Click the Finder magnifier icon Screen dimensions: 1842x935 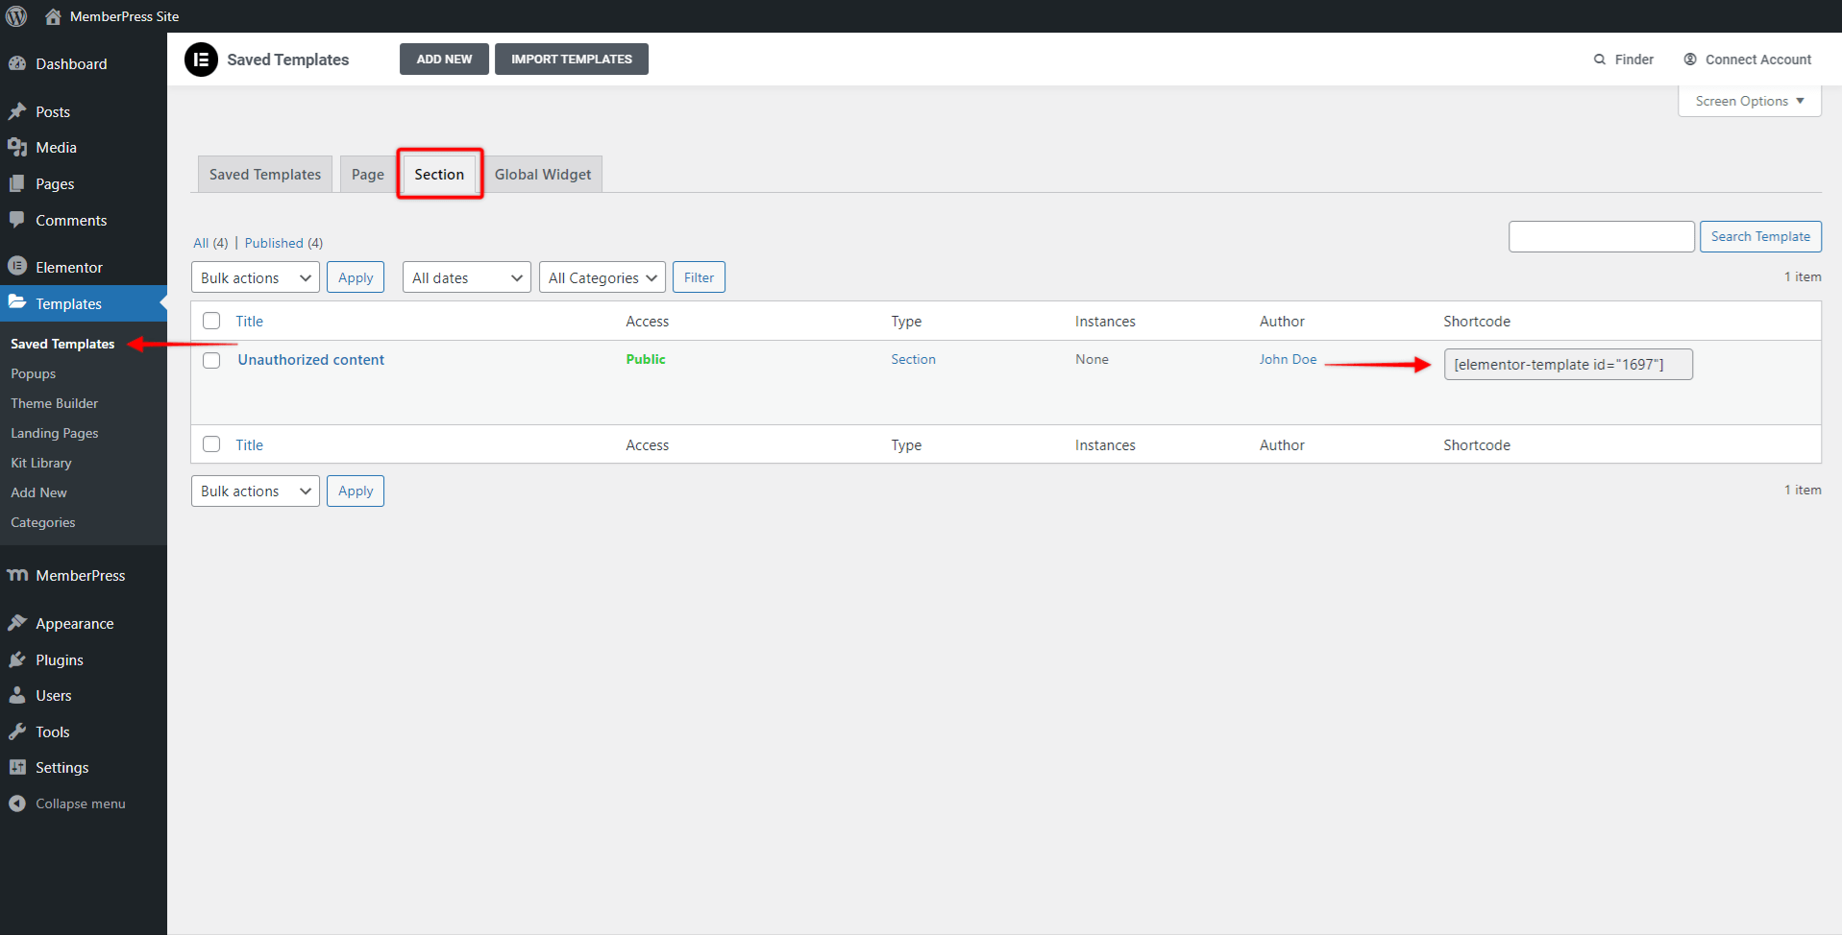1600,60
